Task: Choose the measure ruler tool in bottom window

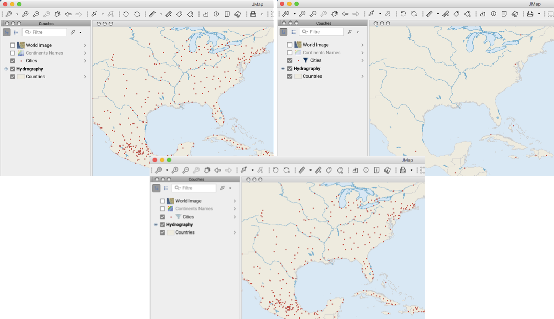Action: click(302, 171)
